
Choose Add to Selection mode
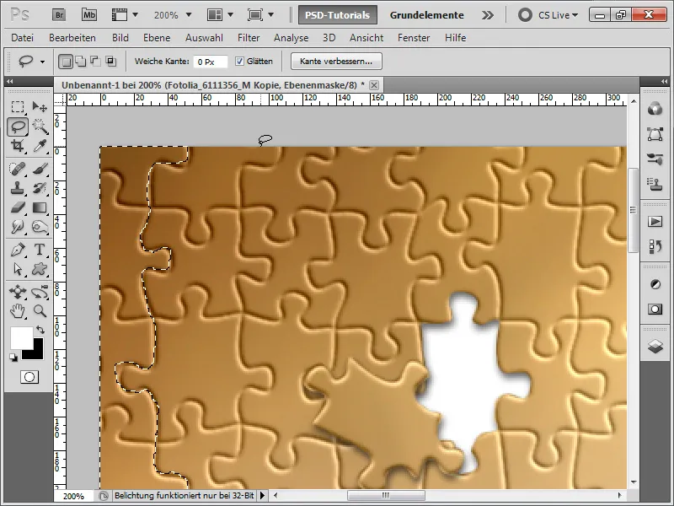click(x=80, y=62)
